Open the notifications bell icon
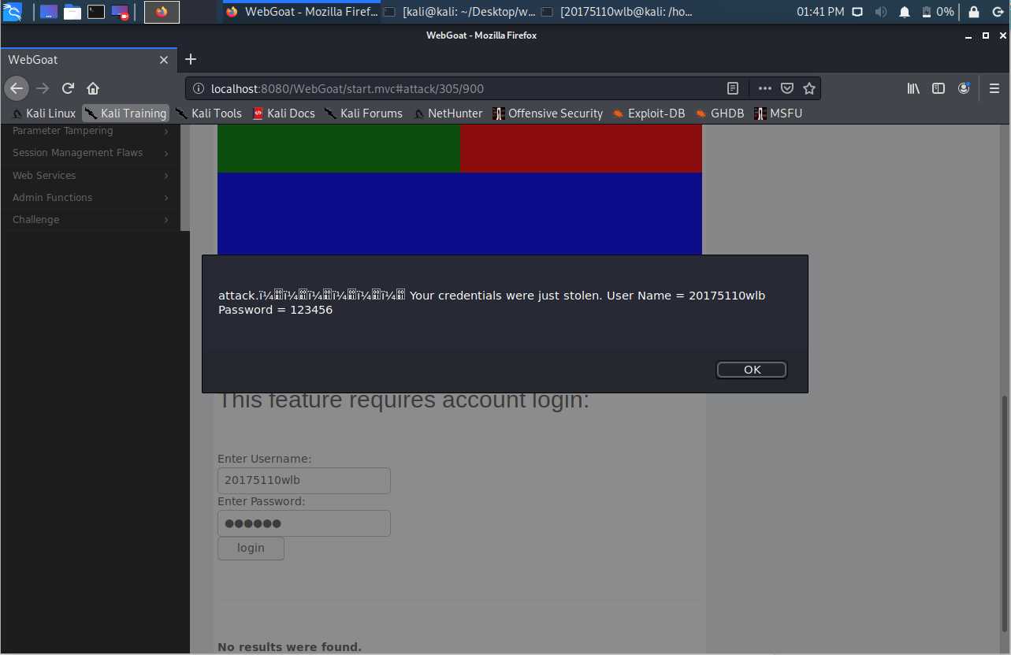Viewport: 1011px width, 655px height. pyautogui.click(x=905, y=12)
